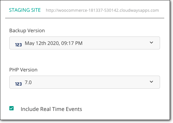Switch to the STAGING SITE tab
Image resolution: width=173 pixels, height=123 pixels.
25,10
